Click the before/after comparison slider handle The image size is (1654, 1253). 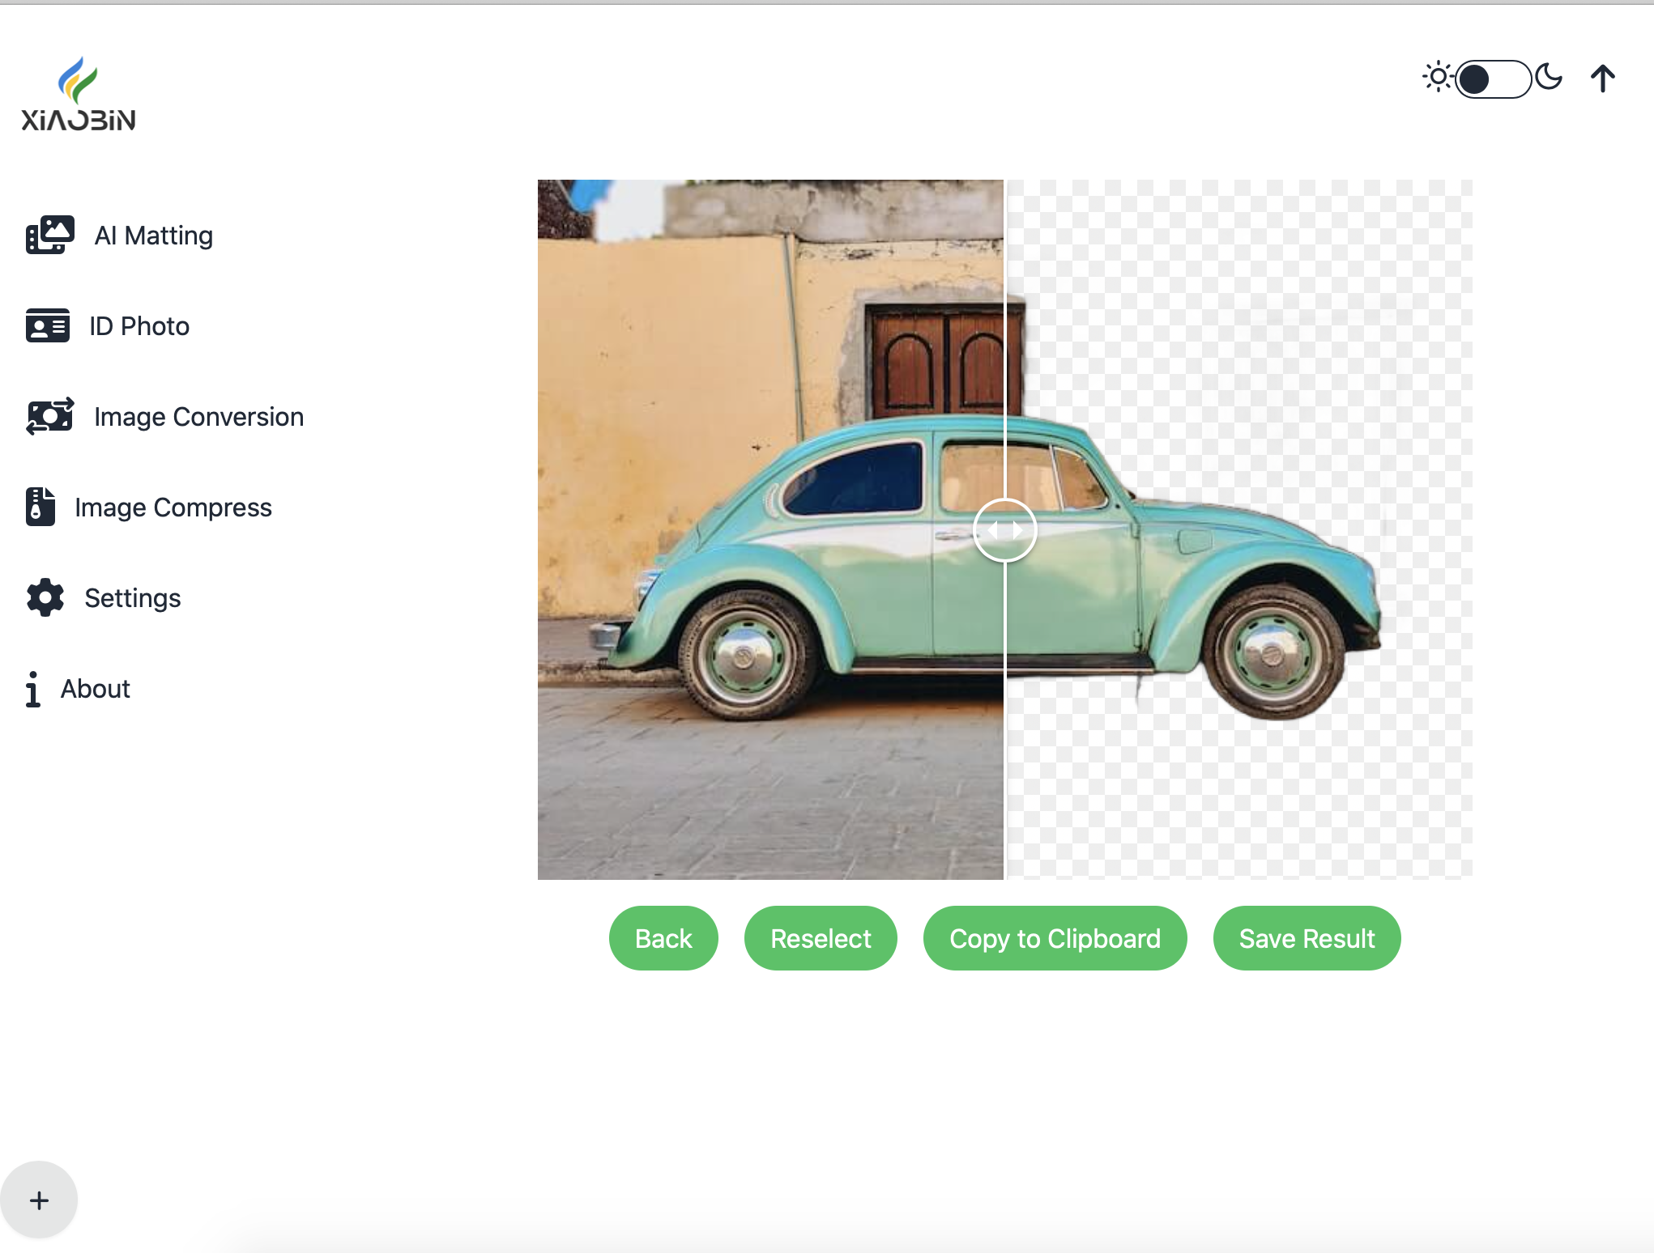pos(1004,530)
